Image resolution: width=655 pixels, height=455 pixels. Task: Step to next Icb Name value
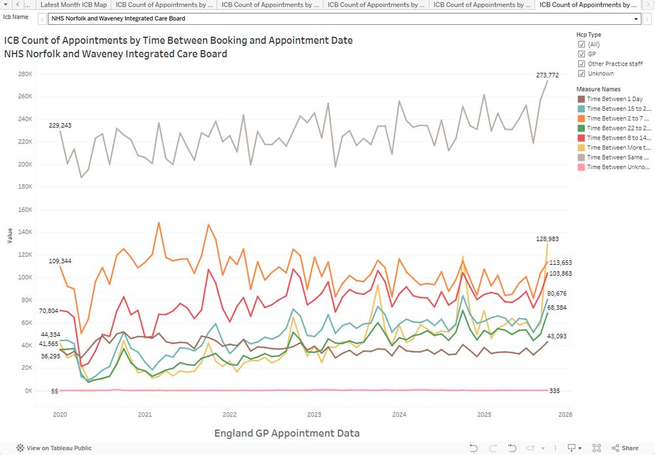[647, 19]
